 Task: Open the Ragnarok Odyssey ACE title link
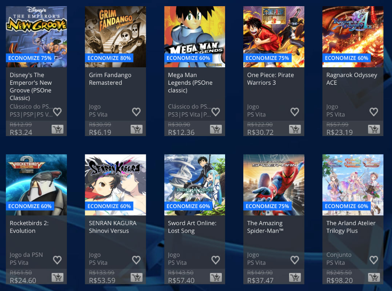352,79
